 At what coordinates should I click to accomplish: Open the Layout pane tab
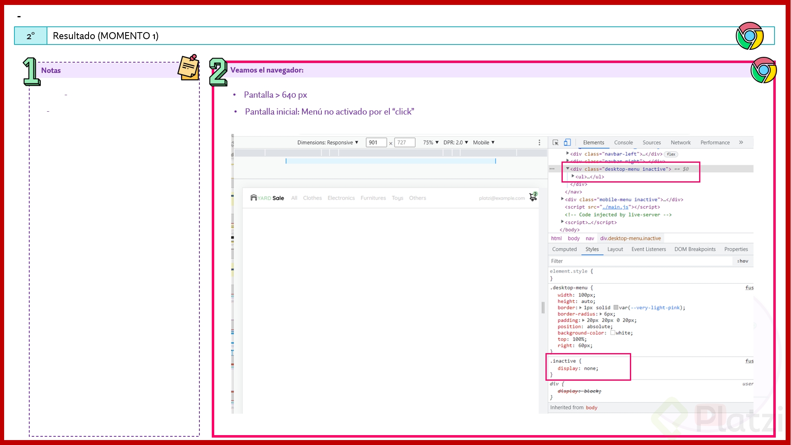(x=615, y=249)
